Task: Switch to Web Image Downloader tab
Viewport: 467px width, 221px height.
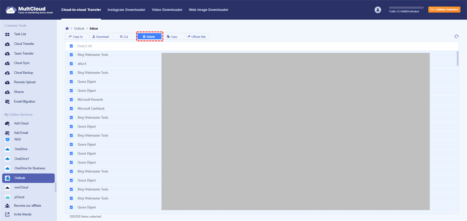Action: 209,10
